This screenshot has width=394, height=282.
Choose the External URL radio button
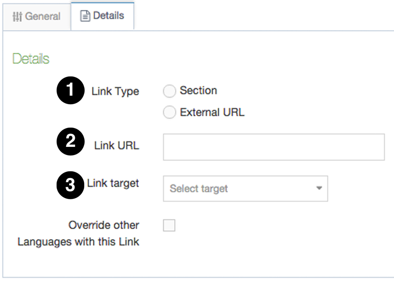click(169, 112)
